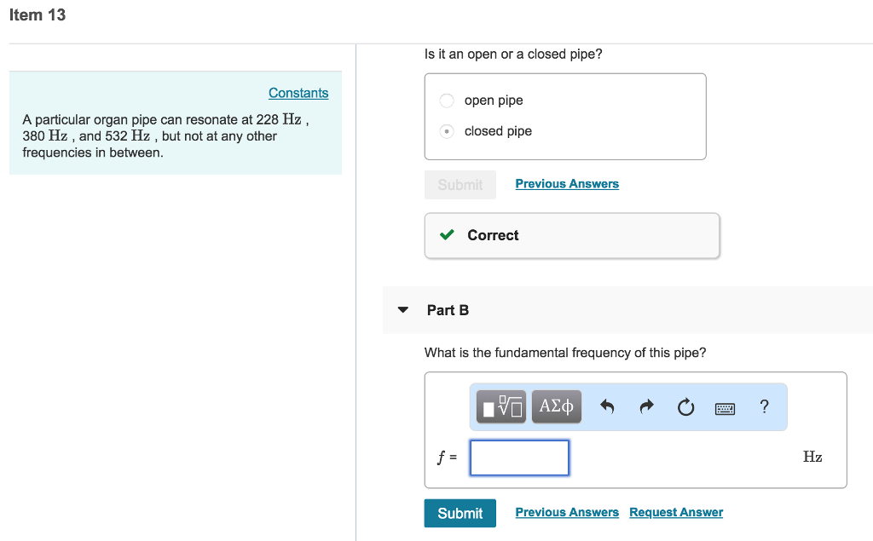Click the Item 13 heading
Viewport: 873px width, 541px height.
38,14
